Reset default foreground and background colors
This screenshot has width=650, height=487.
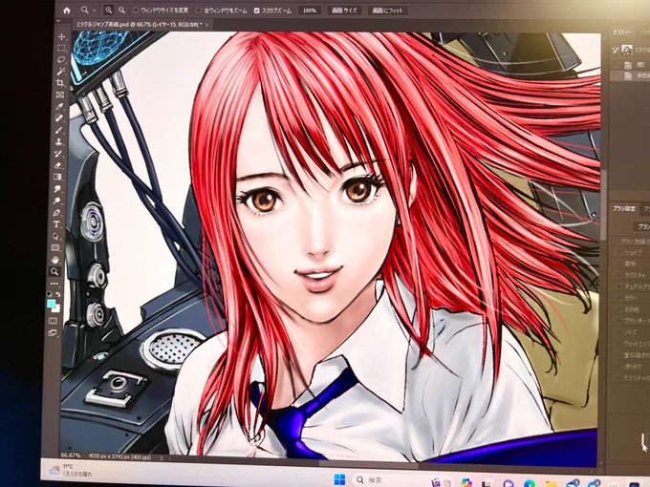coord(50,294)
